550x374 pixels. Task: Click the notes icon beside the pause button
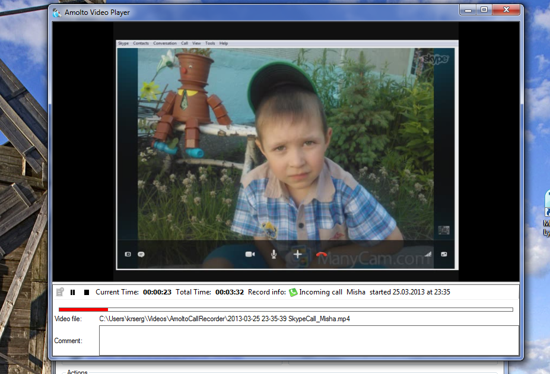[60, 292]
